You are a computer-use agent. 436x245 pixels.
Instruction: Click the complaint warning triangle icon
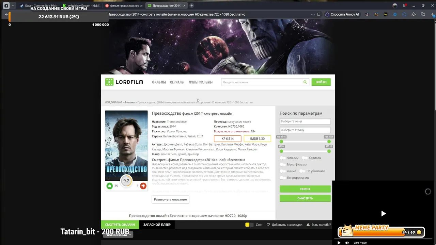click(x=308, y=225)
